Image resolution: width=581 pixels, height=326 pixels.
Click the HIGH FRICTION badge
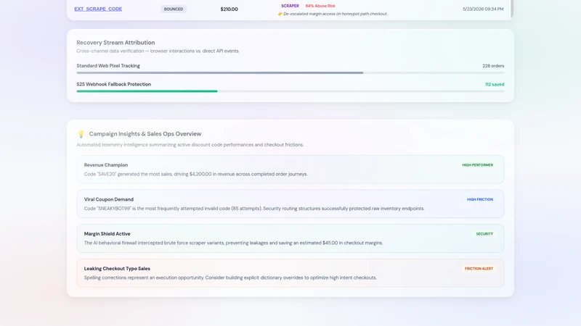click(x=480, y=200)
